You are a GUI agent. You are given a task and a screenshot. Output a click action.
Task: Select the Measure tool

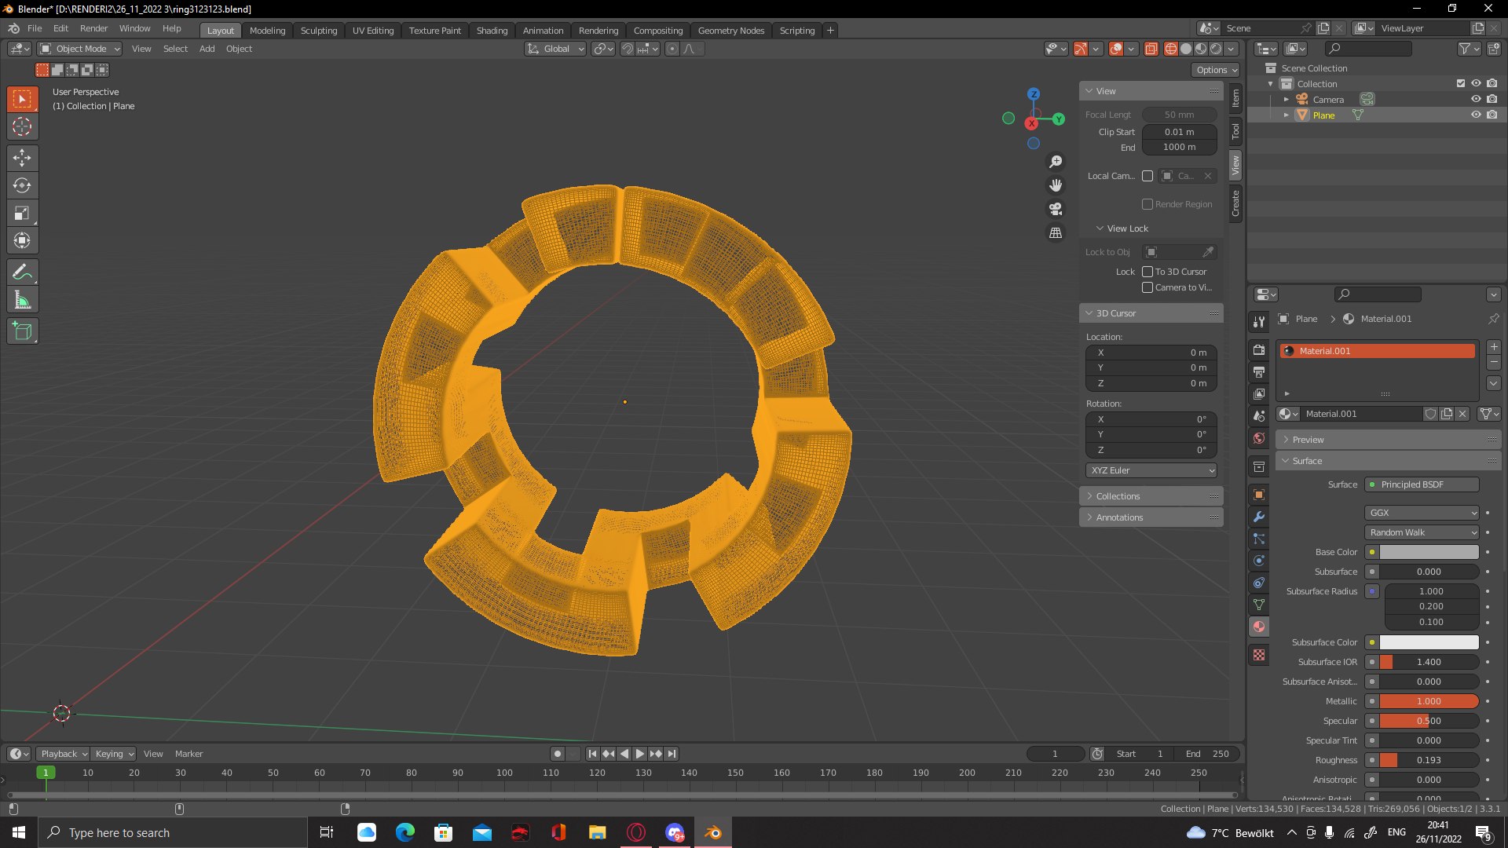pos(22,300)
